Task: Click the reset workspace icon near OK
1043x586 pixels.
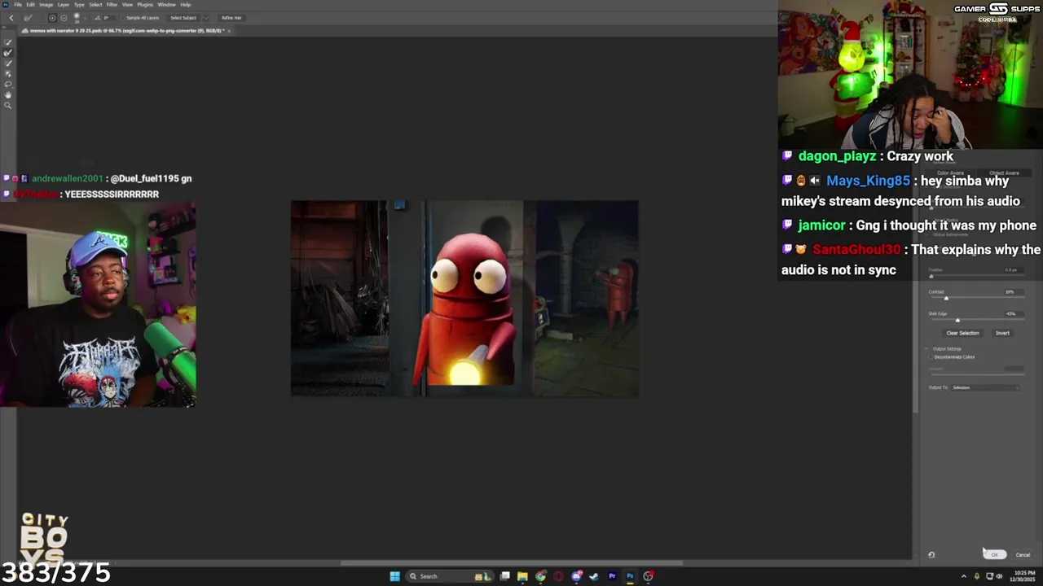Action: pyautogui.click(x=931, y=555)
